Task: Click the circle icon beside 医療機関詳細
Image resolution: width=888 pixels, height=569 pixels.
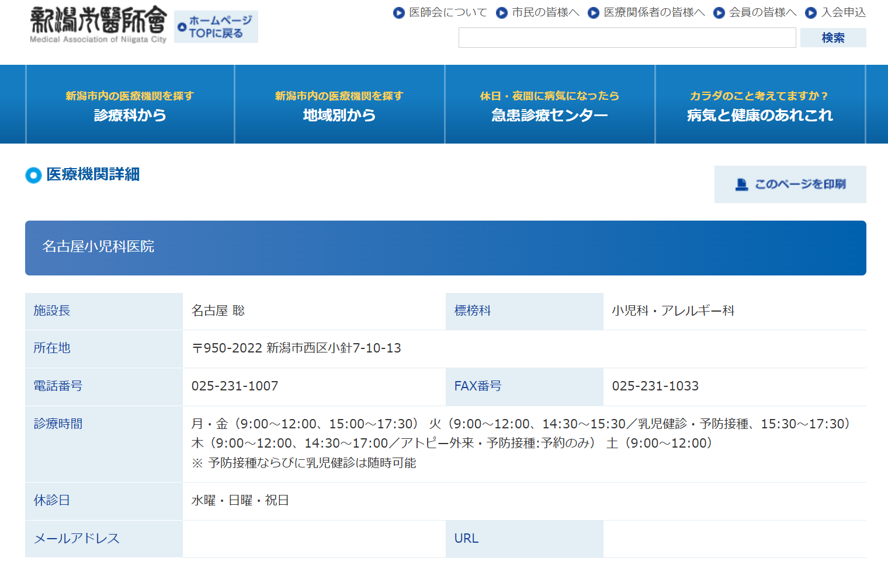Action: pyautogui.click(x=33, y=175)
